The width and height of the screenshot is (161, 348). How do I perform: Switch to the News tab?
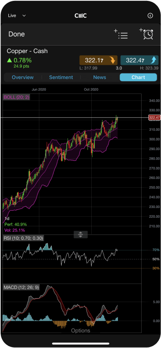[x=100, y=77]
